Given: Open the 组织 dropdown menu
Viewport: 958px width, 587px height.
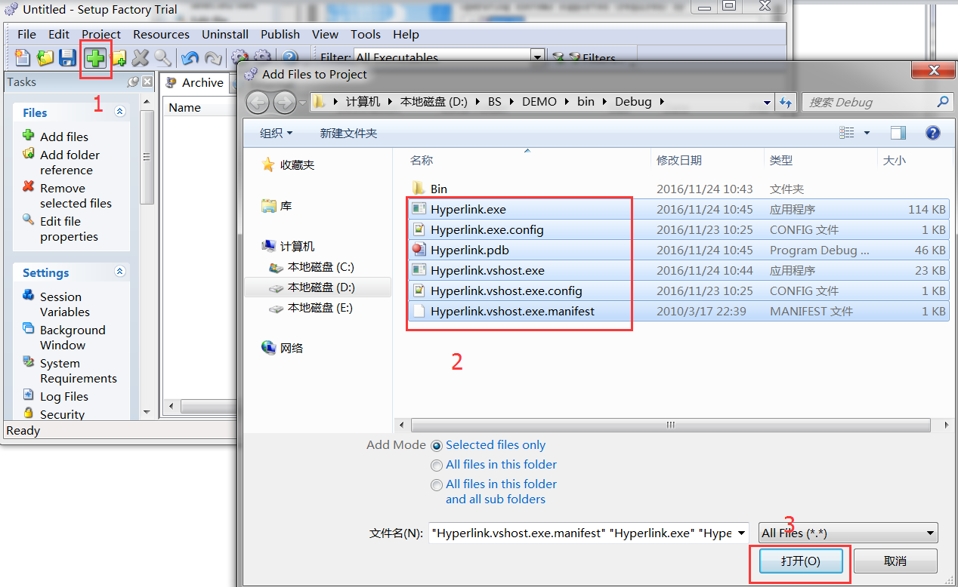Looking at the screenshot, I should coord(276,133).
